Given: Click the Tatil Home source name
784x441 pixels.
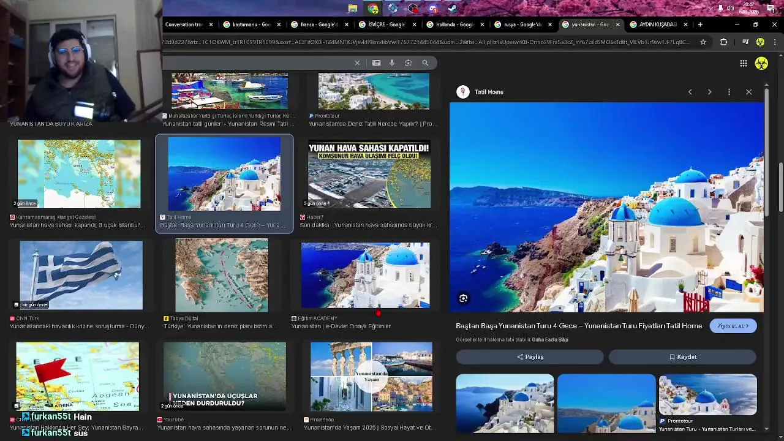Looking at the screenshot, I should (x=489, y=92).
